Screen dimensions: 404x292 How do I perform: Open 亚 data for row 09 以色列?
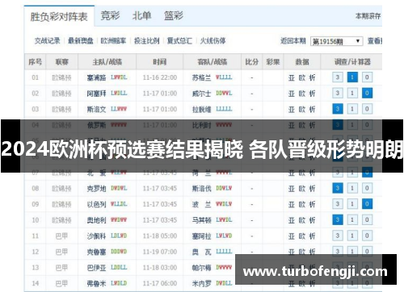tap(292, 204)
